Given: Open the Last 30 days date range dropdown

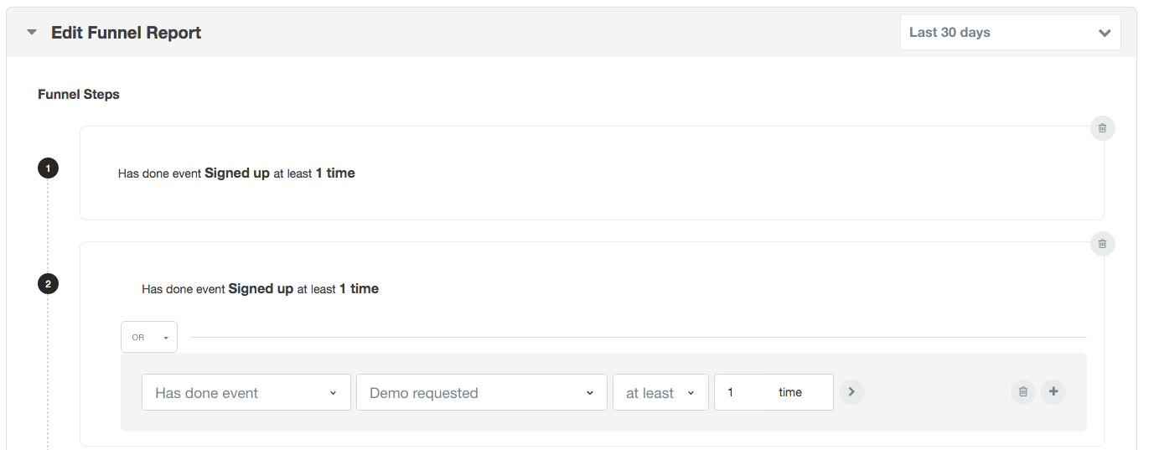Looking at the screenshot, I should 1010,33.
